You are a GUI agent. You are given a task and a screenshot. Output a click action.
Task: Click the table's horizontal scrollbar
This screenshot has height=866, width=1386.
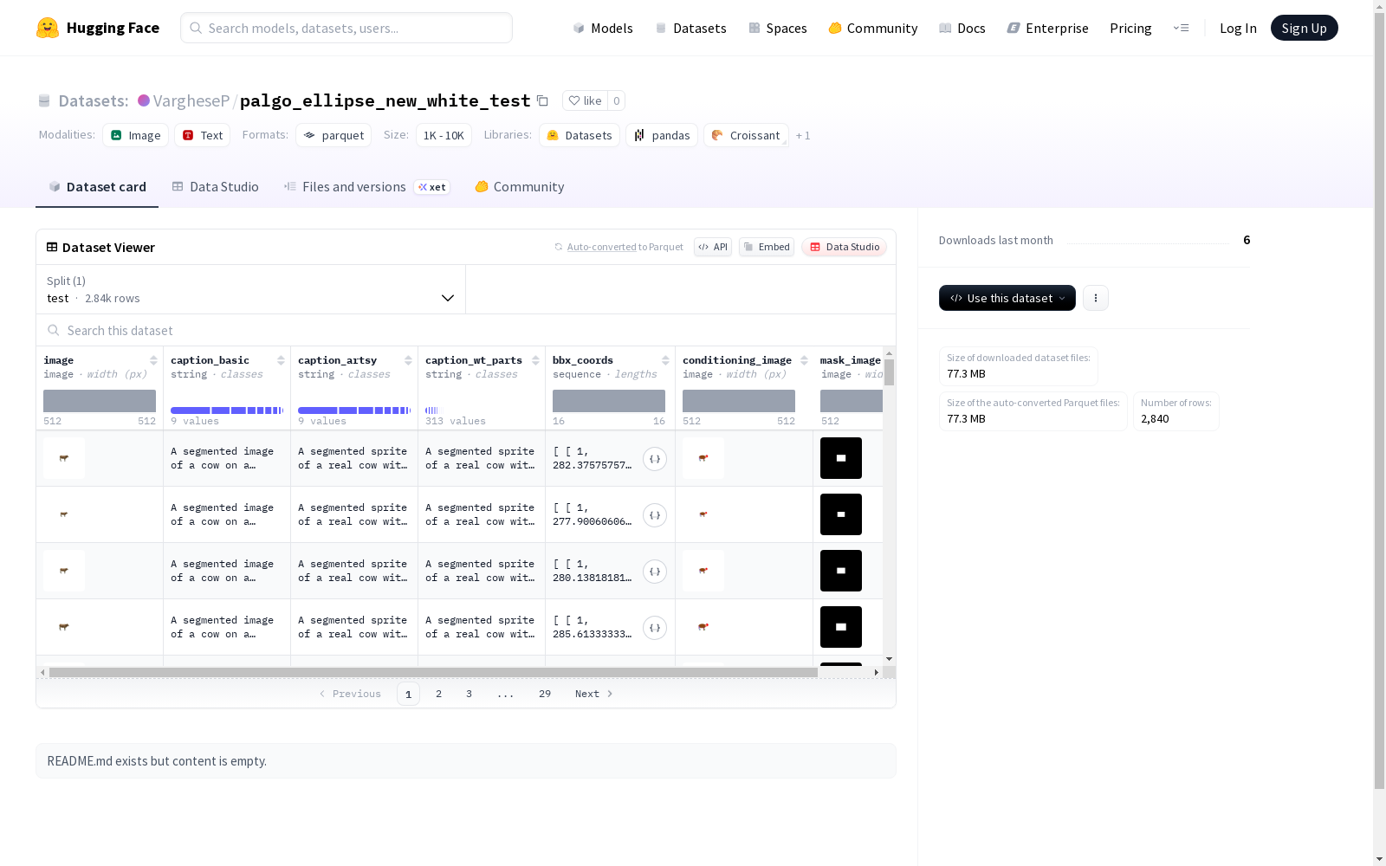[433, 672]
